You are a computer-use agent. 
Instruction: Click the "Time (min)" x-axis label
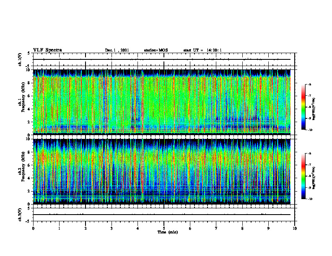(x=168, y=232)
